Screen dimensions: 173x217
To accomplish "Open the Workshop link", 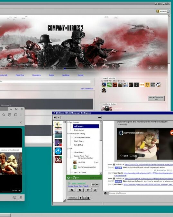I will coord(66,75).
